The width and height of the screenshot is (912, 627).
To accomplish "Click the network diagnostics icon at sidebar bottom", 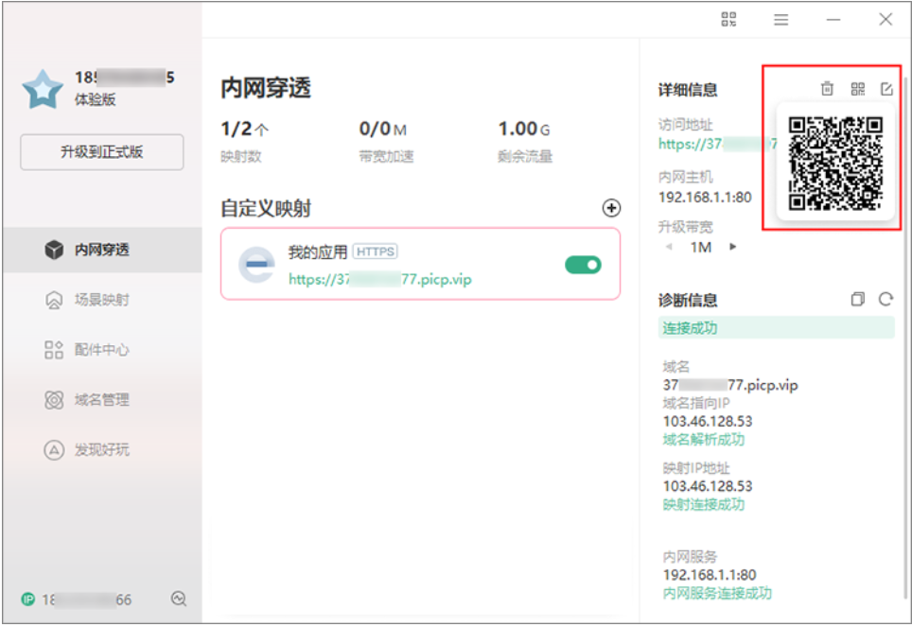I will point(179,599).
